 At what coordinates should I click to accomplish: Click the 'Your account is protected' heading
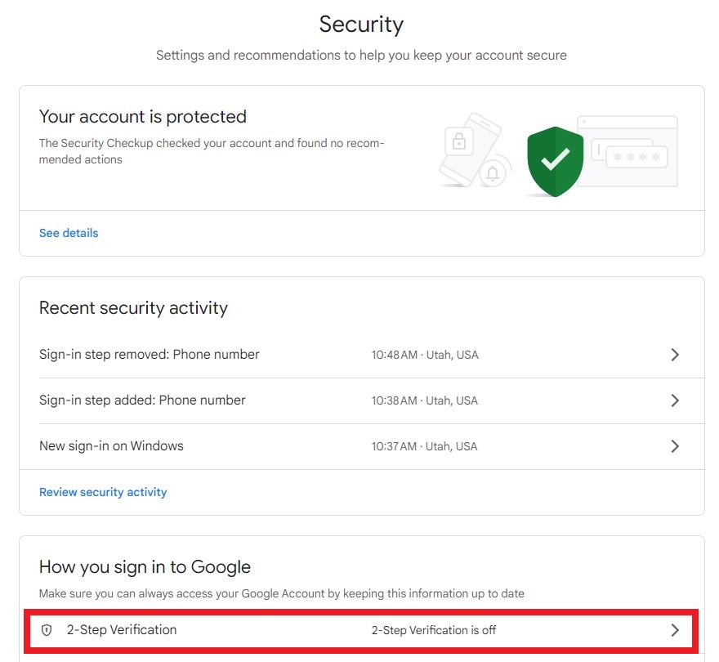click(x=143, y=117)
